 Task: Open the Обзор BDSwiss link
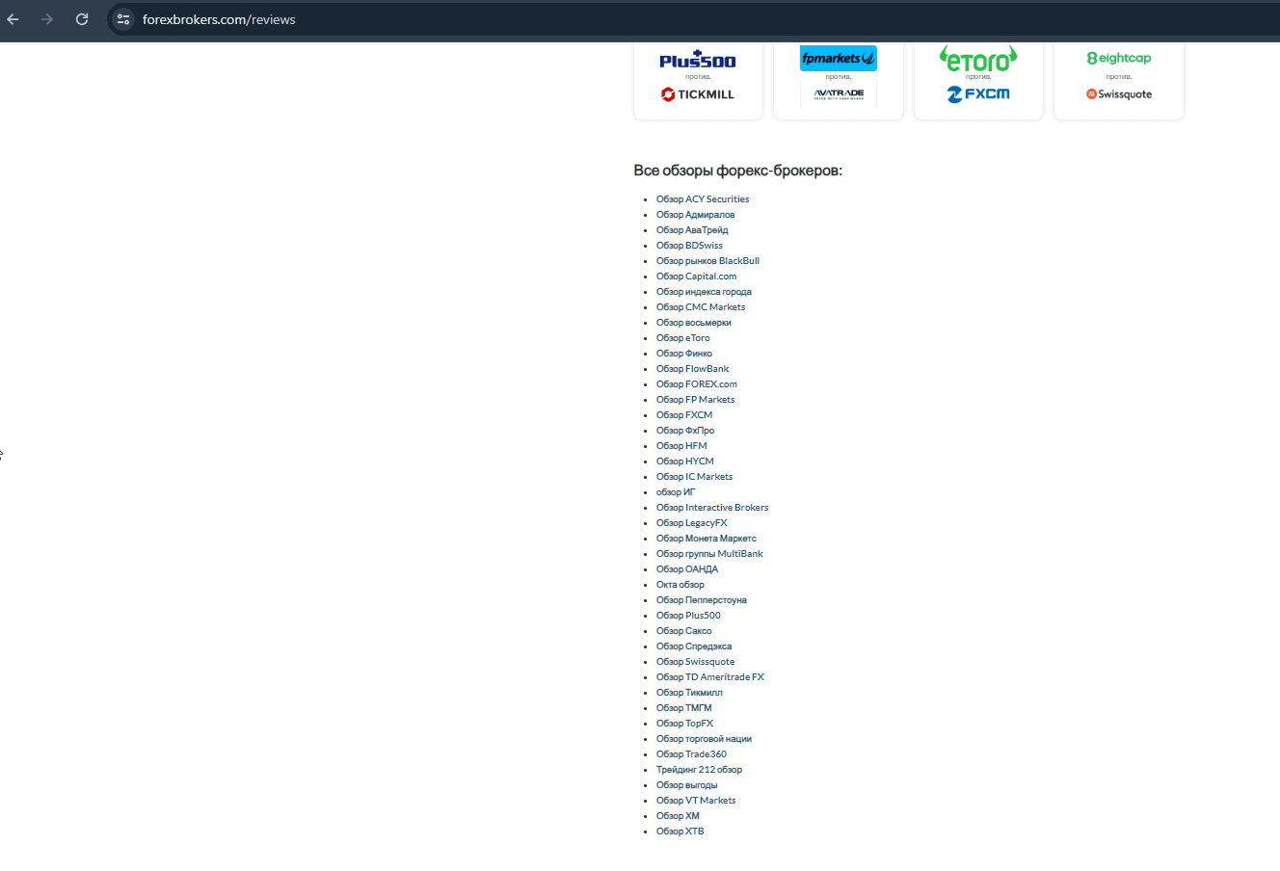(x=689, y=246)
